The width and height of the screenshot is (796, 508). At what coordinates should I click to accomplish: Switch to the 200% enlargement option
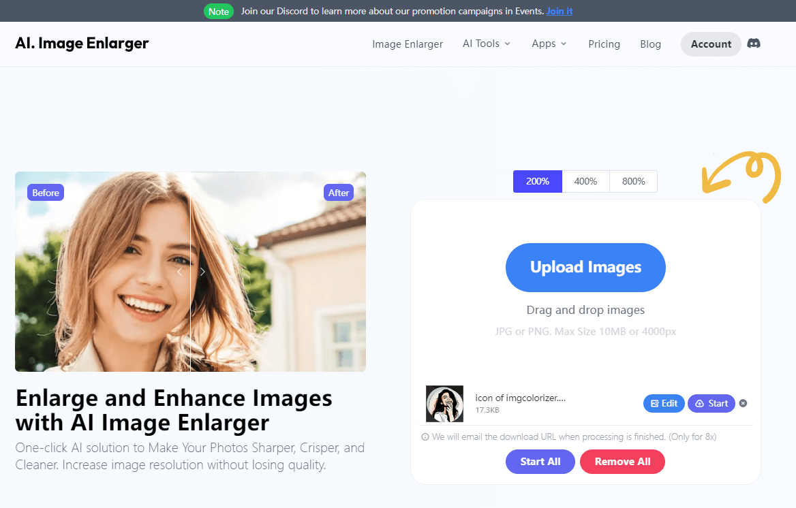[537, 181]
